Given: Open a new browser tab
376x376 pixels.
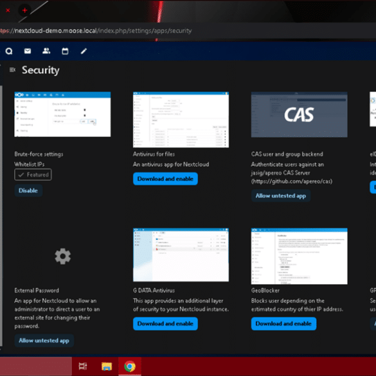Looking at the screenshot, I should 24,10.
